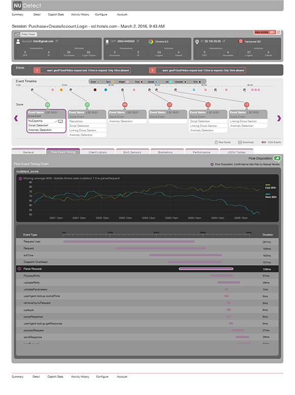295x395 pixels.
Task: Click the Canada flag icon
Action: (241, 41)
